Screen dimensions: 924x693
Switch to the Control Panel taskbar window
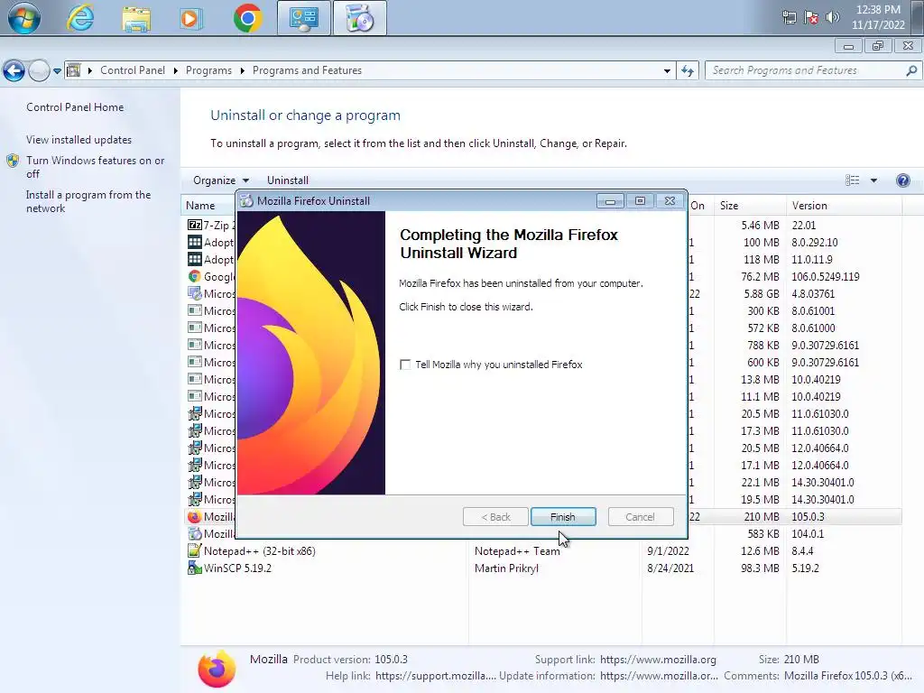click(303, 18)
